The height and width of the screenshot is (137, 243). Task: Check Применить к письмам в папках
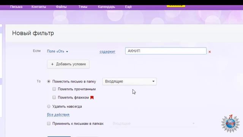coord(49,123)
